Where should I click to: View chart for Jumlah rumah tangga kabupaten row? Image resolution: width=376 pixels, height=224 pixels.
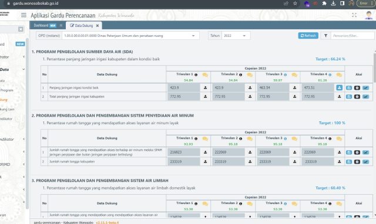(x=365, y=162)
